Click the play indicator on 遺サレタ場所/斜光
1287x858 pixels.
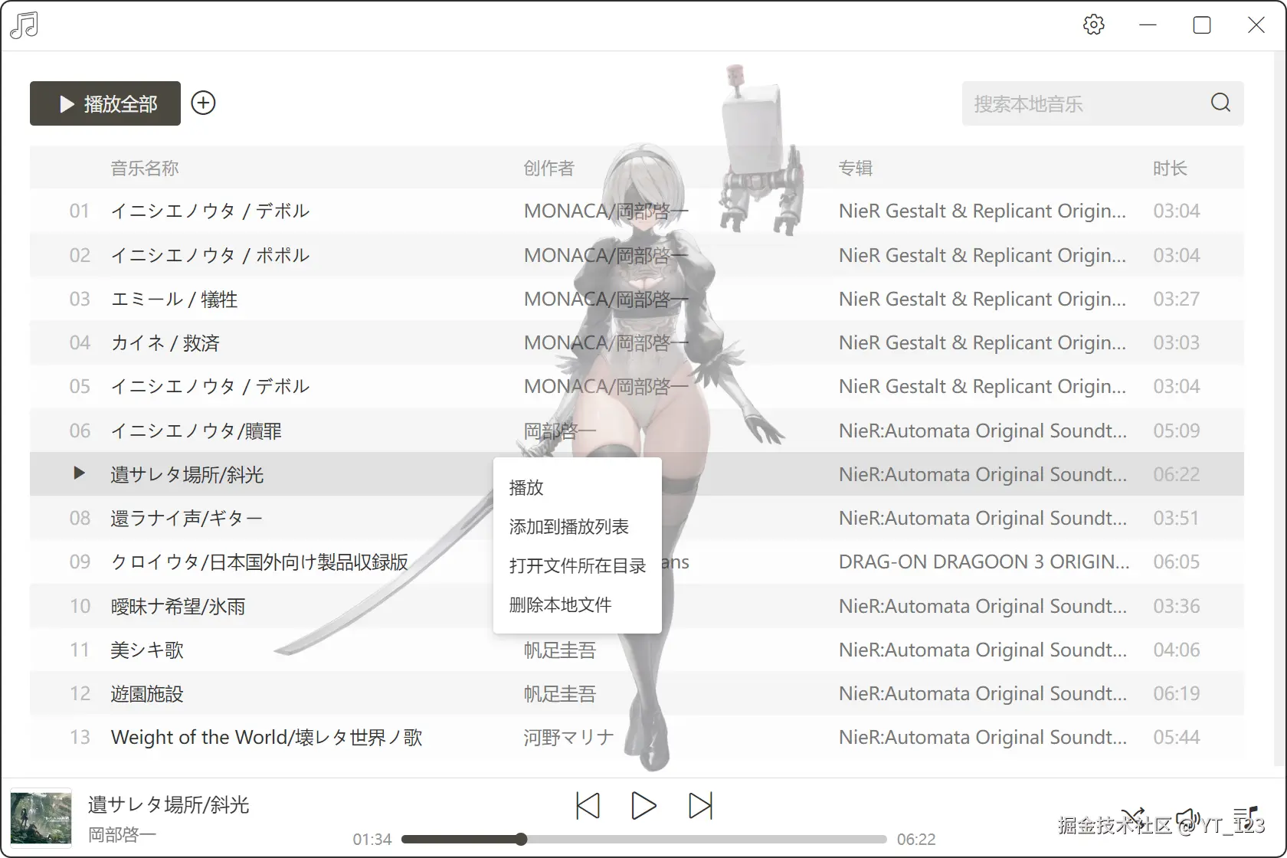click(78, 473)
